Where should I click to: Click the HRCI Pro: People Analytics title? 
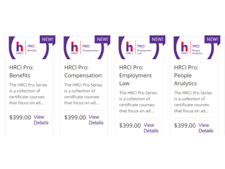pyautogui.click(x=186, y=75)
